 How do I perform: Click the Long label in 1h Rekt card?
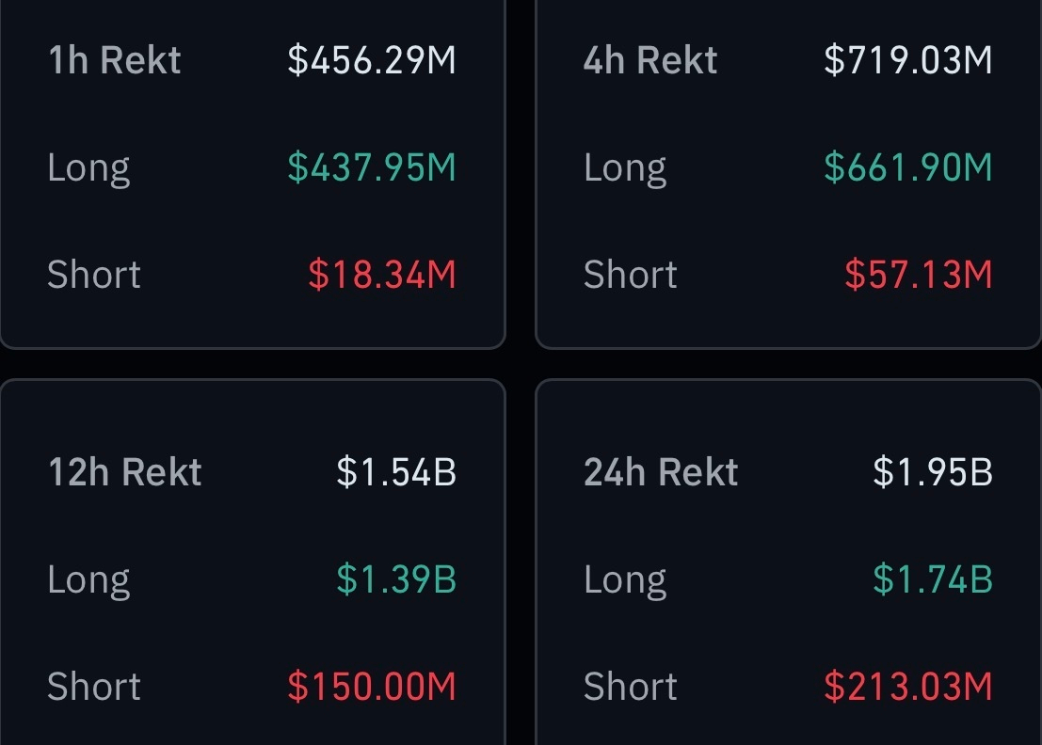click(88, 169)
